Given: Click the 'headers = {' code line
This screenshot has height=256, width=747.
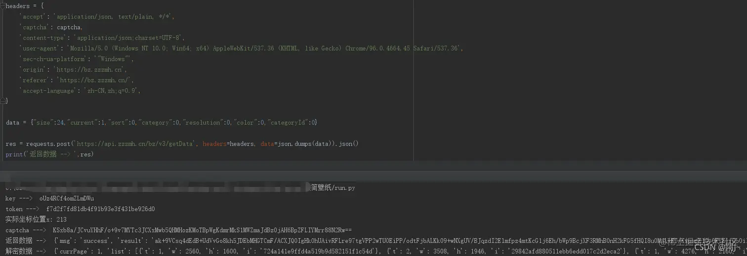Looking at the screenshot, I should [25, 6].
